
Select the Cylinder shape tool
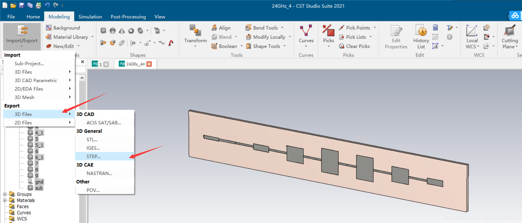[x=140, y=31]
